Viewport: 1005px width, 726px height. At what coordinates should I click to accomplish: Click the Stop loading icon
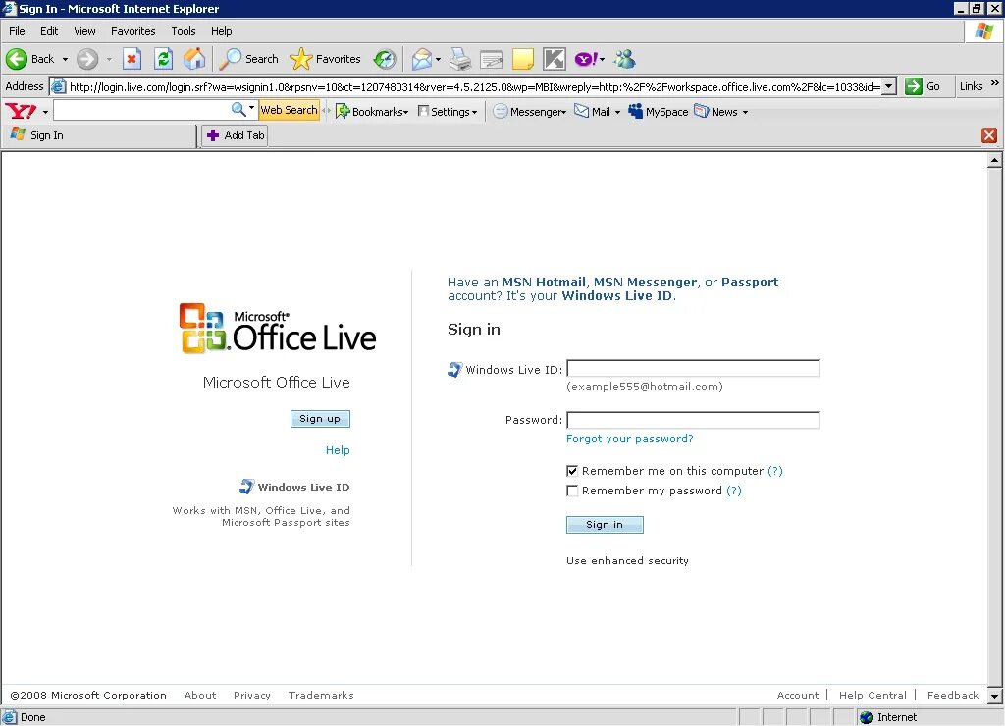coord(132,59)
